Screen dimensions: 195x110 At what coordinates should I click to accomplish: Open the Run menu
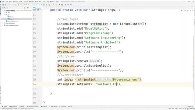(x=40, y=2)
